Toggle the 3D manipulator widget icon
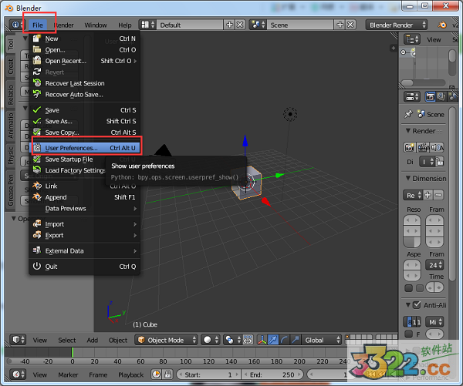This screenshot has width=463, height=386. tap(262, 340)
